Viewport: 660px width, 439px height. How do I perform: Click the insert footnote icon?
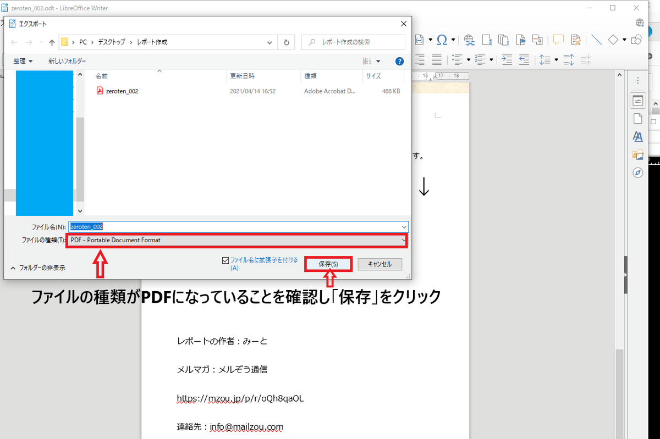click(x=486, y=40)
